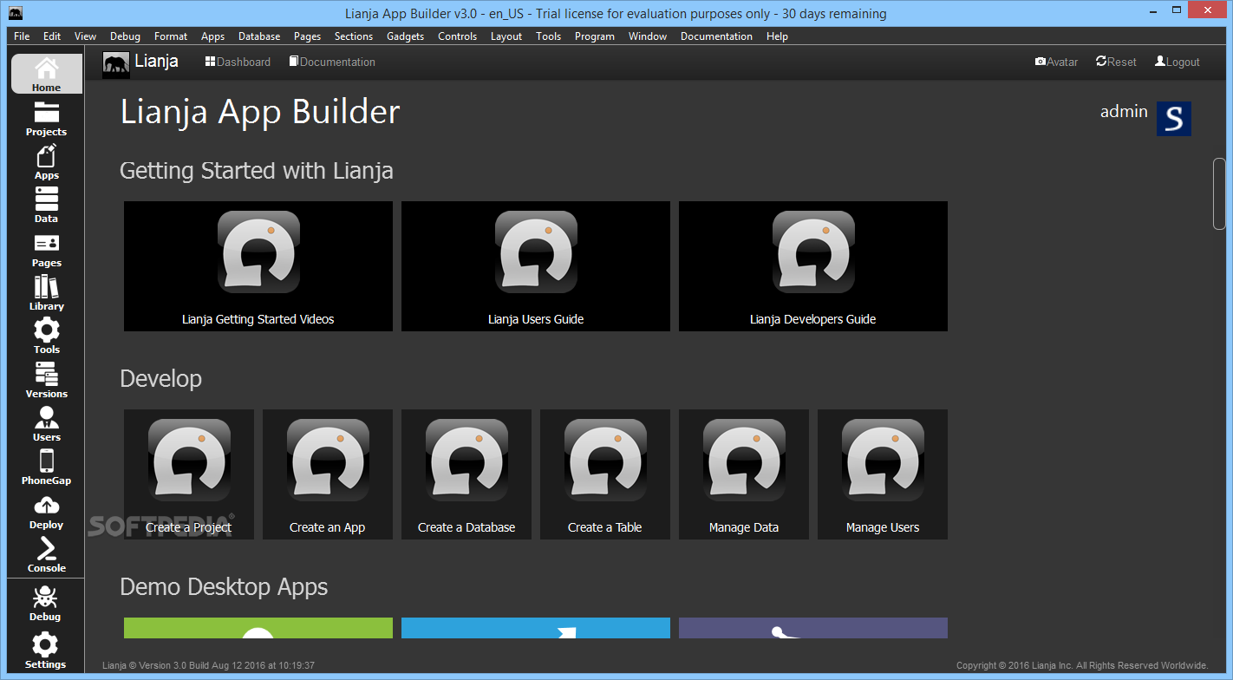Click the vertical scrollbar handle

pyautogui.click(x=1219, y=193)
